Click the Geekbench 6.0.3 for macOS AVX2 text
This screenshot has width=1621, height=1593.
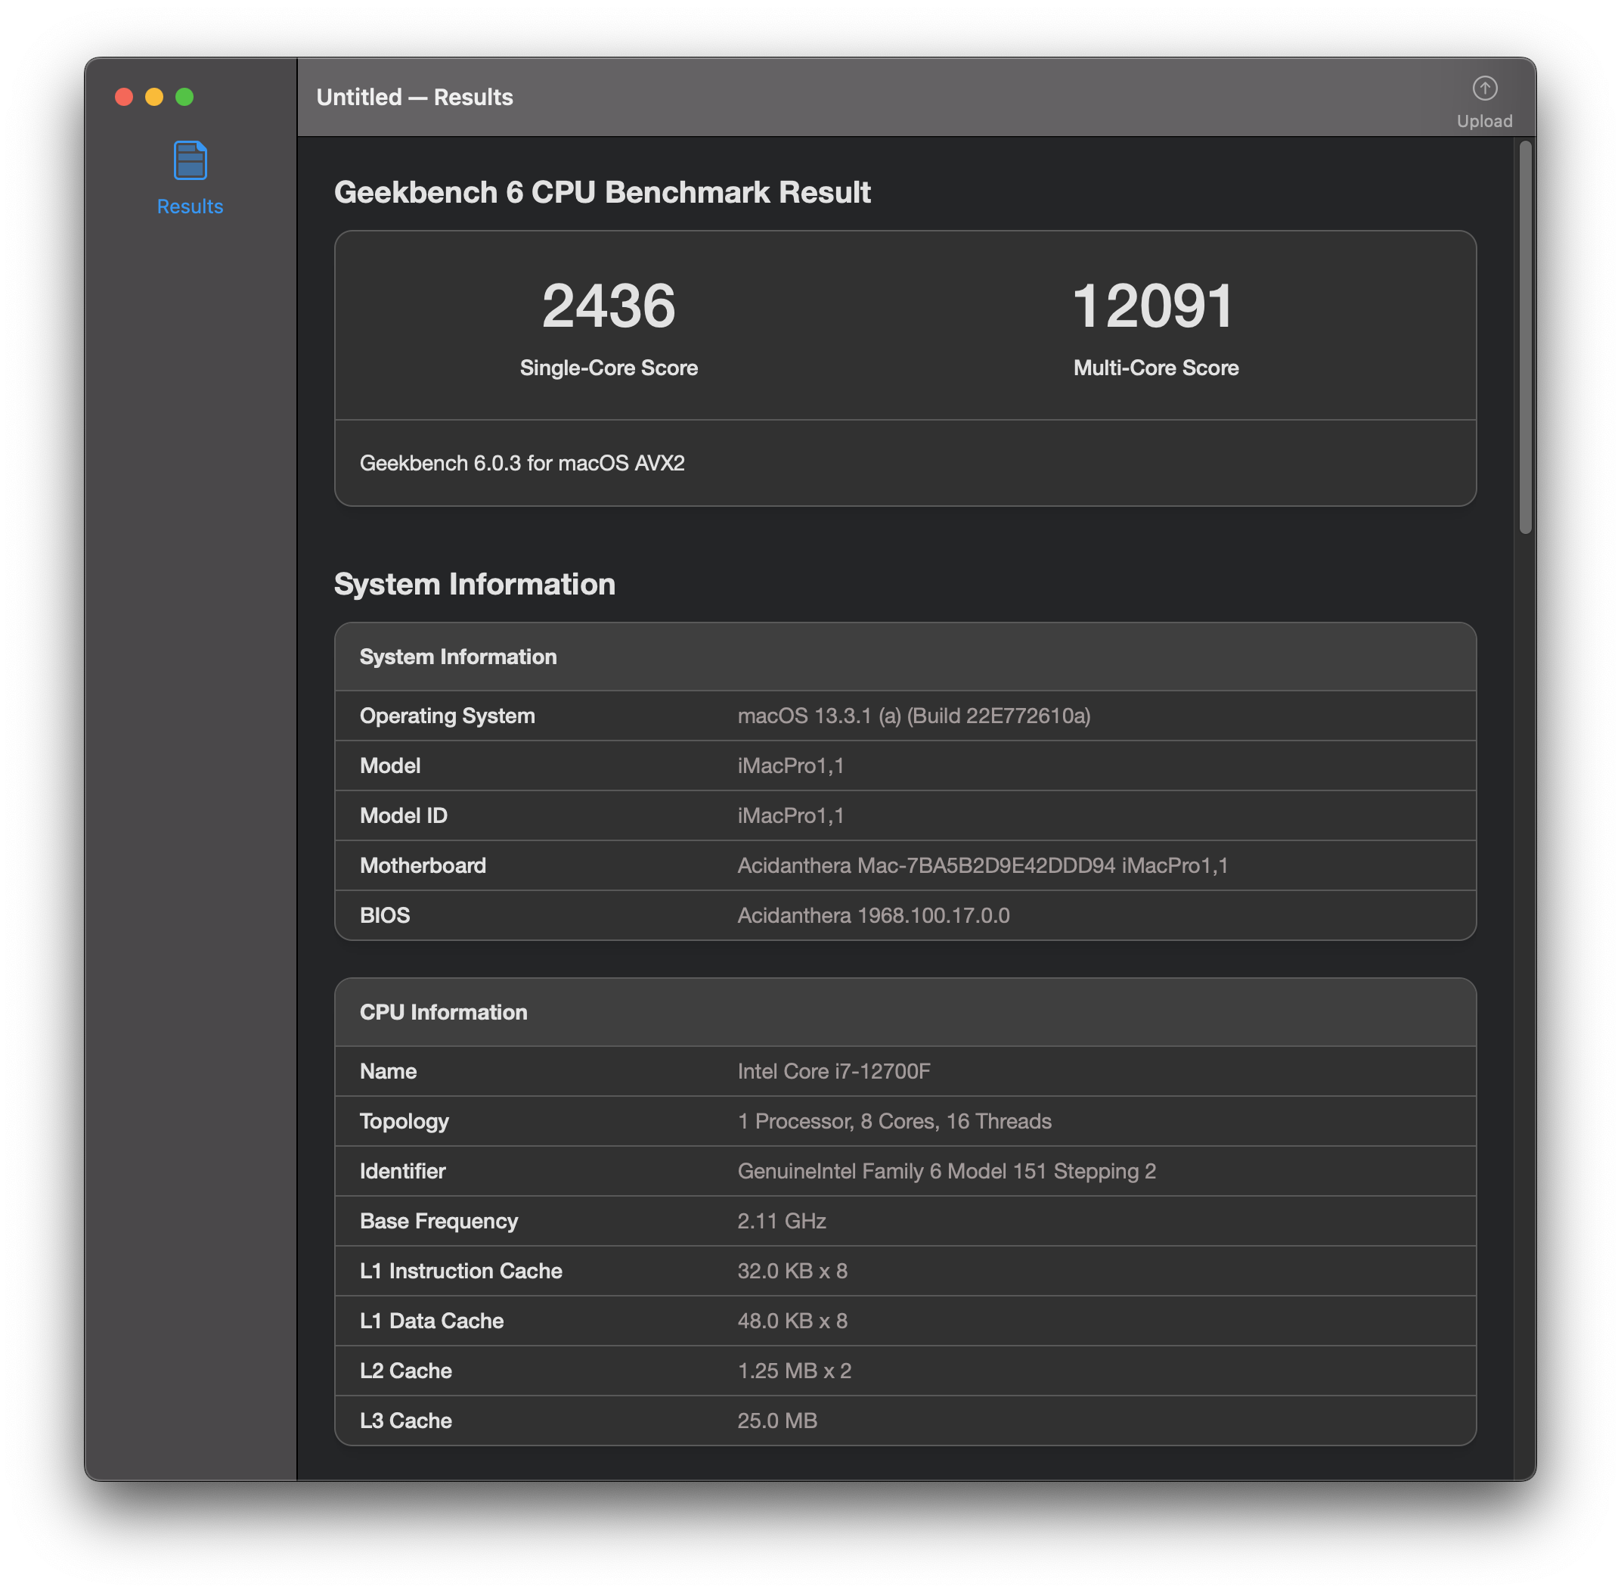point(522,464)
